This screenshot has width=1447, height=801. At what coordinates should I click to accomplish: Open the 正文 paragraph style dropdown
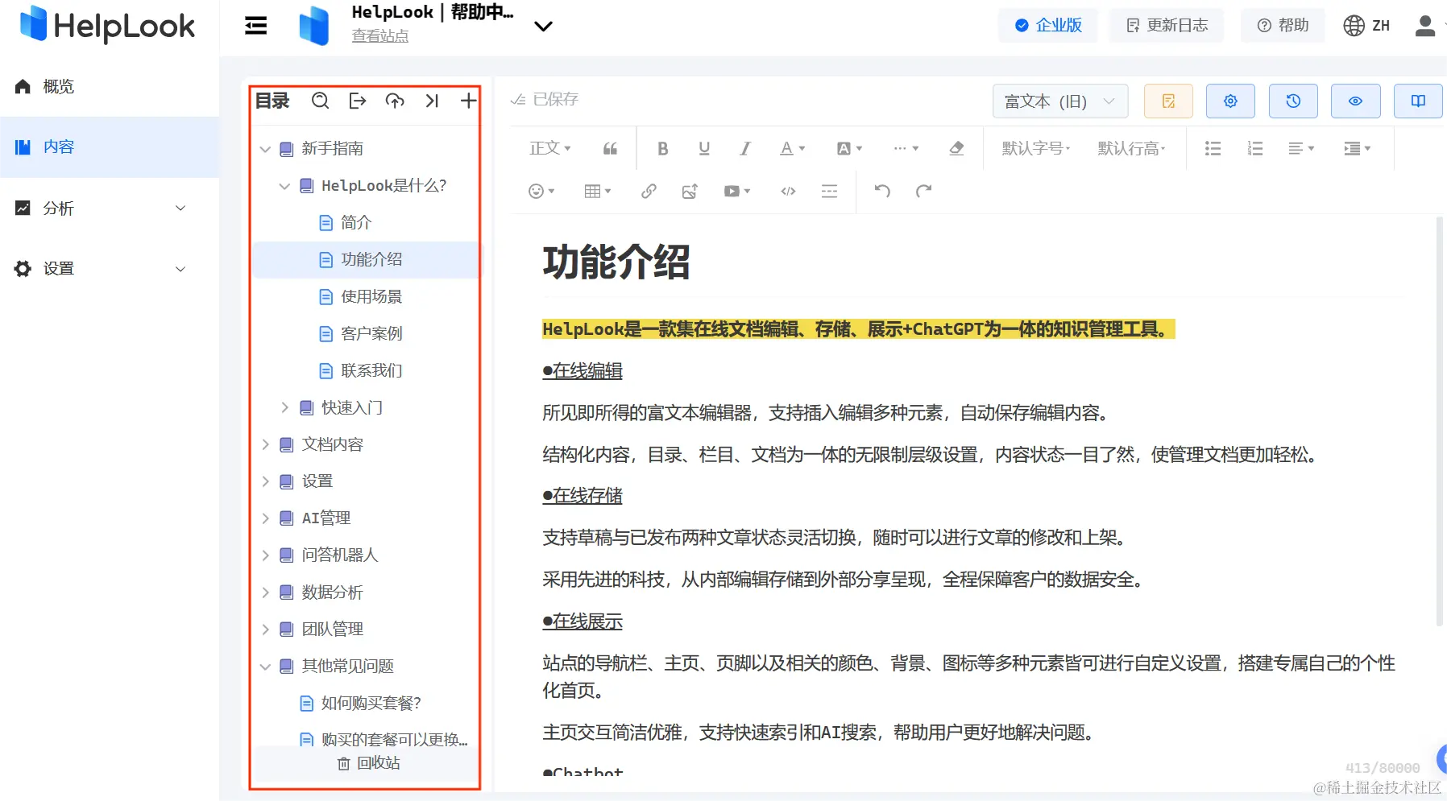(550, 148)
